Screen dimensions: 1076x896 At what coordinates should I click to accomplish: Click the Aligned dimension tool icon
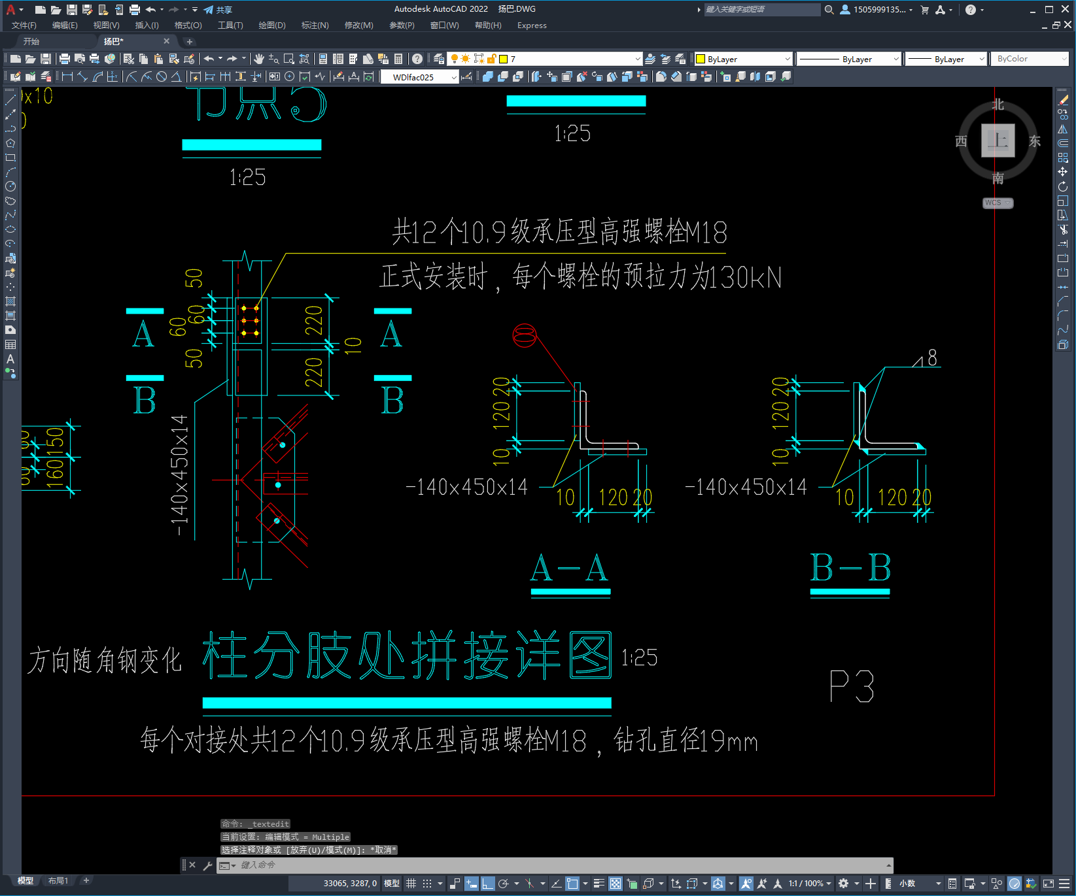82,76
